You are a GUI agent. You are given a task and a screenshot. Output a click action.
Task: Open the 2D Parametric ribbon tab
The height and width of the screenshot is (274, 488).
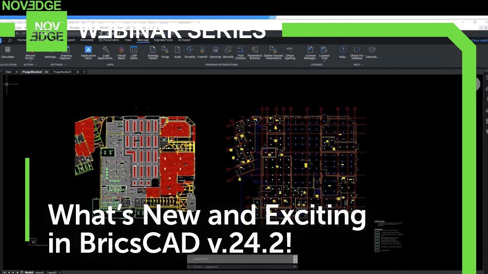[109, 40]
